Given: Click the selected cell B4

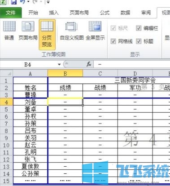Looking at the screenshot, I should (65, 102).
